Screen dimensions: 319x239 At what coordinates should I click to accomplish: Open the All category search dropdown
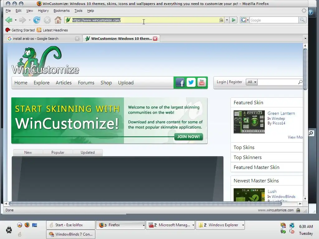click(252, 82)
